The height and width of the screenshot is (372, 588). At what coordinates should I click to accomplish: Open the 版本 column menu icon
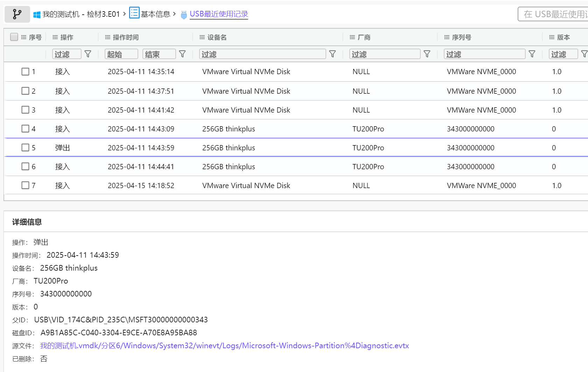pos(552,37)
